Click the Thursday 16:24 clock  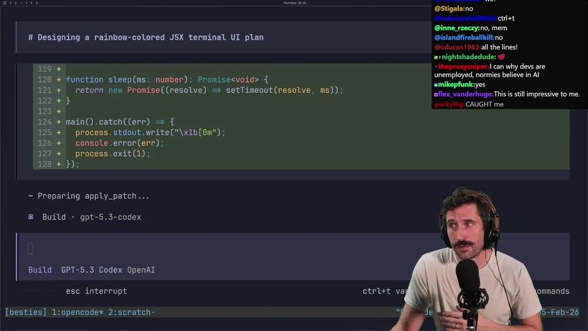[x=294, y=3]
